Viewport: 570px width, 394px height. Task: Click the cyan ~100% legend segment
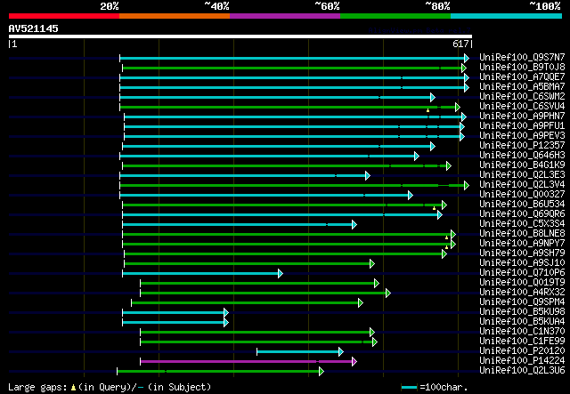(x=507, y=16)
